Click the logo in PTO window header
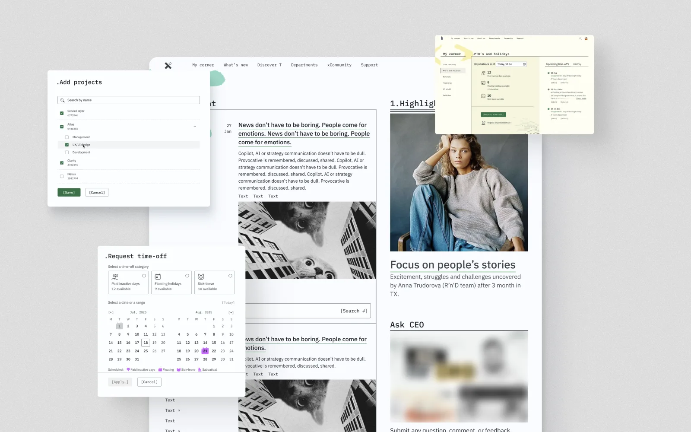The width and height of the screenshot is (691, 432). click(x=442, y=38)
